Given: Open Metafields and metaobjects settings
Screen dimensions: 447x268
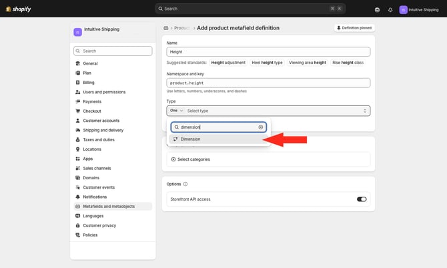Looking at the screenshot, I should tap(108, 207).
